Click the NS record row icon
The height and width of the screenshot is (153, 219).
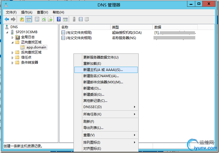coord(63,38)
